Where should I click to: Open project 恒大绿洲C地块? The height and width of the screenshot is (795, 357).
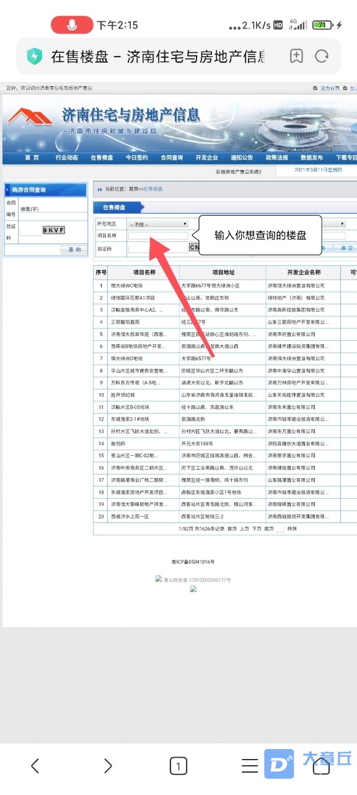tap(127, 286)
